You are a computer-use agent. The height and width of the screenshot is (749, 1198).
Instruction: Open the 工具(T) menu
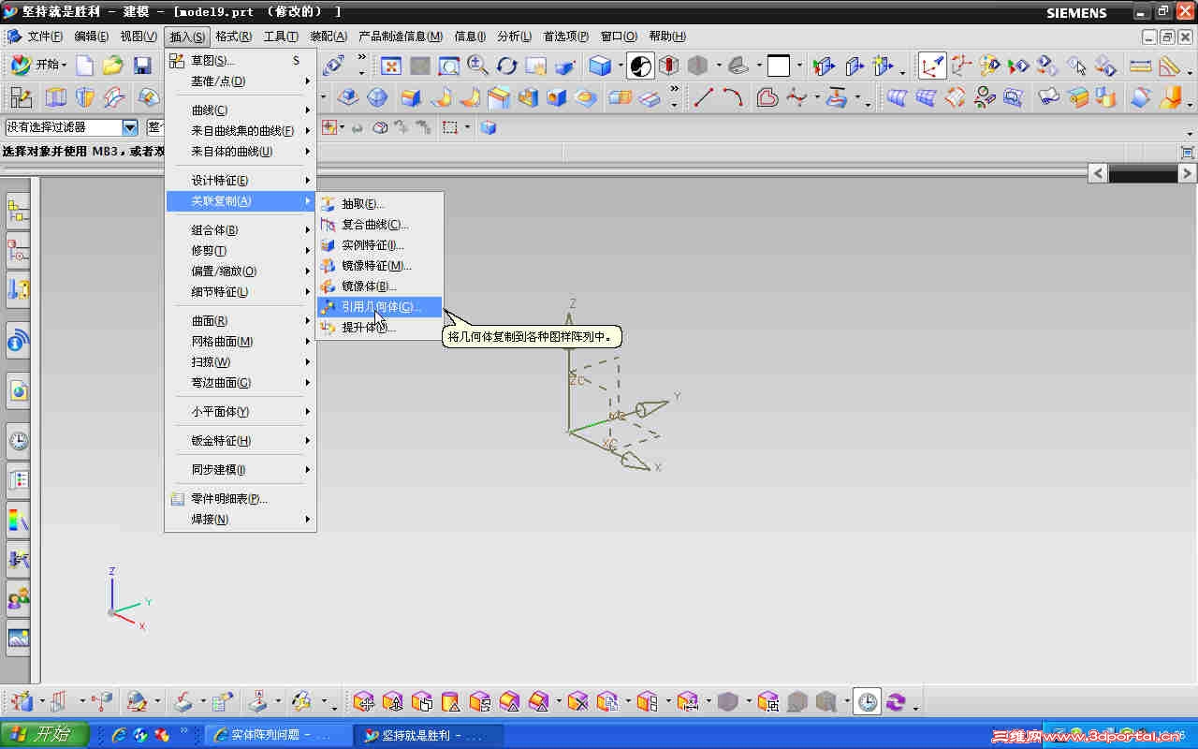pyautogui.click(x=281, y=37)
